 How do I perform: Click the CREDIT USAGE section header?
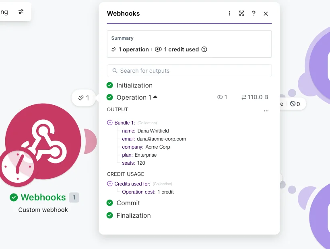126,174
